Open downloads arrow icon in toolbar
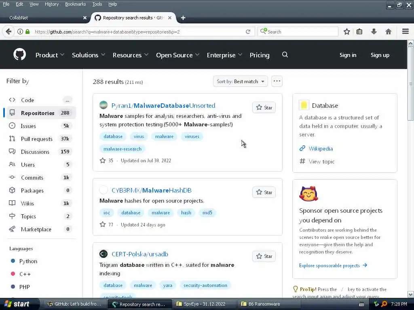The height and width of the screenshot is (310, 414). point(374,31)
